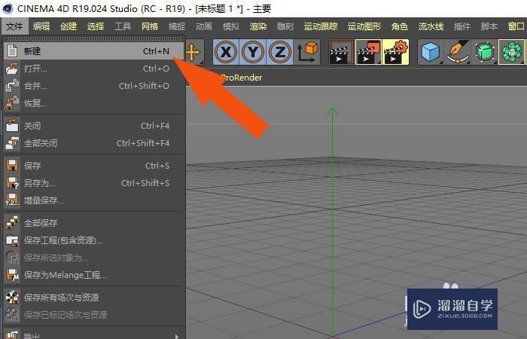Select the spline pen tool icon
Viewport: 527px width, 339px height.
tap(458, 52)
